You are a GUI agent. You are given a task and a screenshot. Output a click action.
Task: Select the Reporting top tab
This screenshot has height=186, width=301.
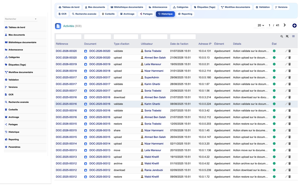[185, 14]
